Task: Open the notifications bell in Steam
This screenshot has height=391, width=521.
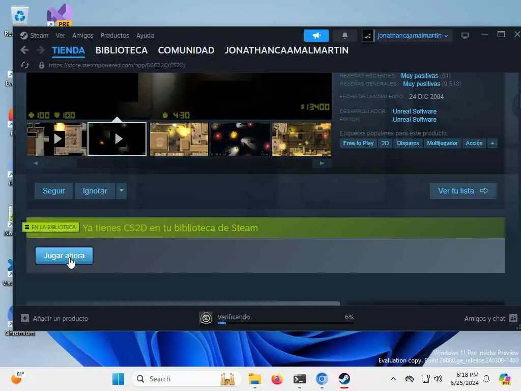Action: pos(344,36)
